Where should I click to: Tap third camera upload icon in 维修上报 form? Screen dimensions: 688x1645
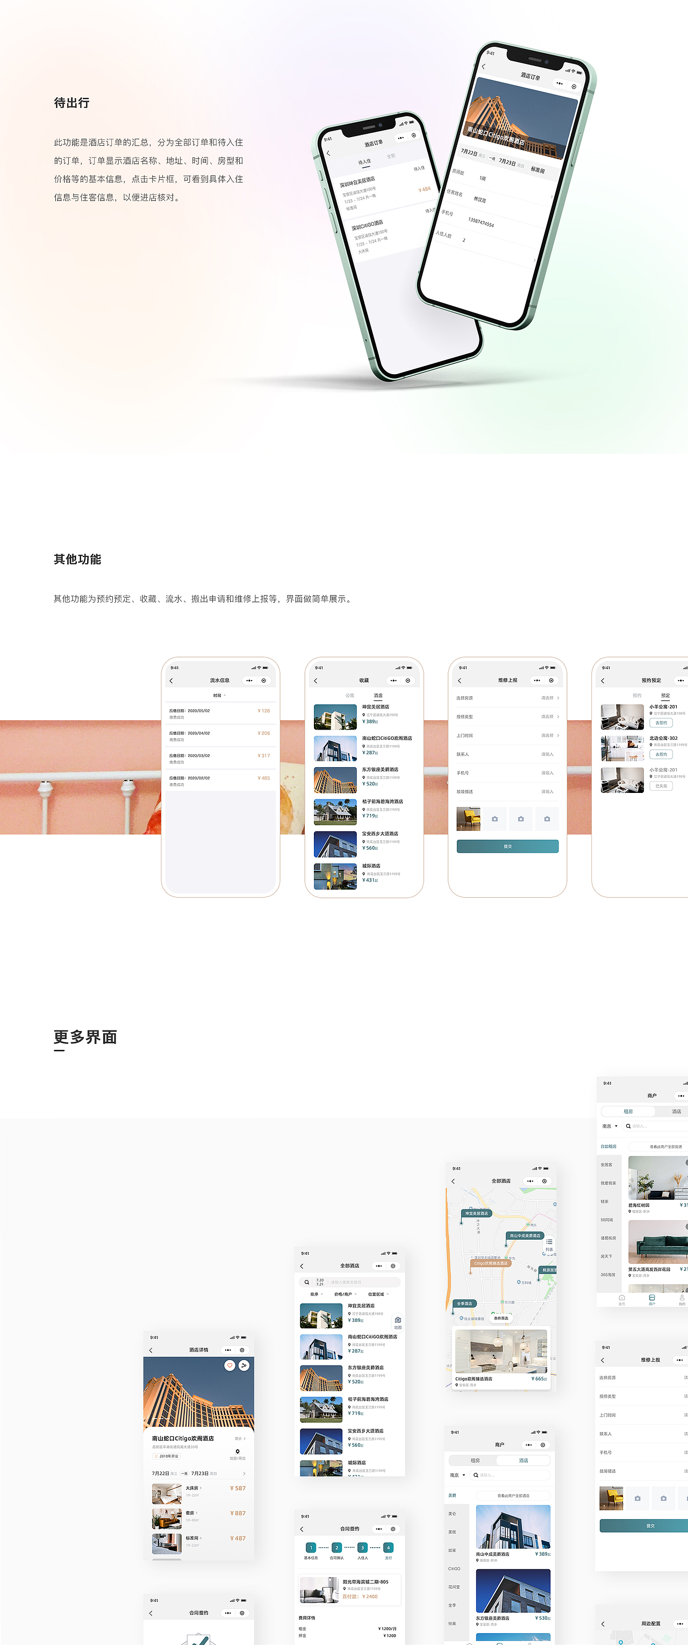pos(547,819)
